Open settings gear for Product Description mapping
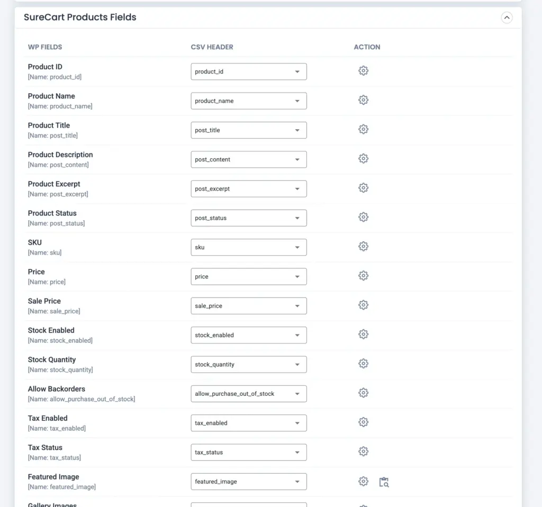The height and width of the screenshot is (507, 542). (363, 159)
